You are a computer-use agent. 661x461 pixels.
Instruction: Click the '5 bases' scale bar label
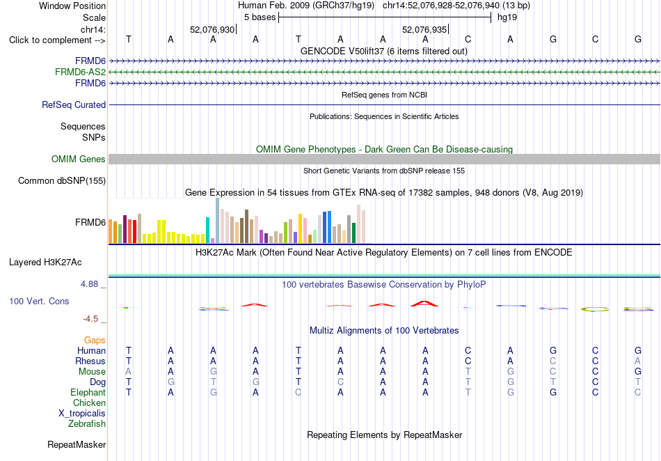coord(260,17)
